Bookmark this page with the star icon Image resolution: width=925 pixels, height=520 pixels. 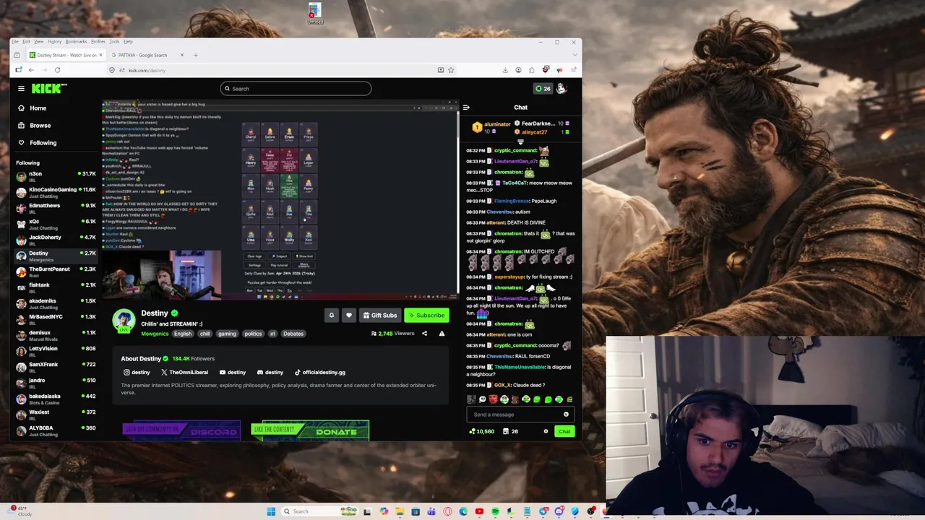click(x=451, y=70)
